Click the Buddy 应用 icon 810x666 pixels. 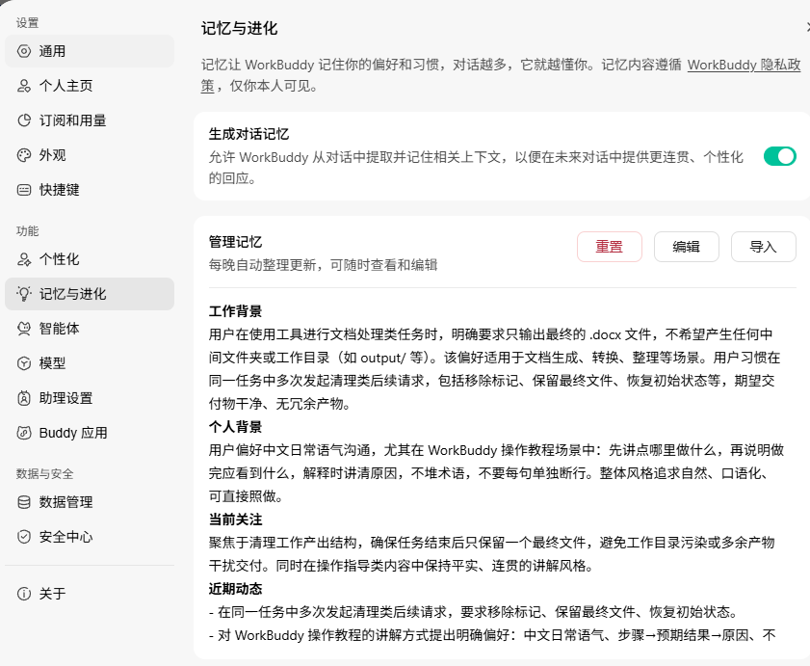[x=24, y=433]
